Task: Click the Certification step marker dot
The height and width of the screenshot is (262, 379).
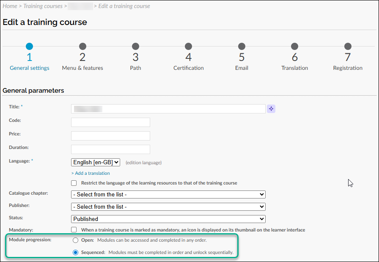Action: tap(188, 47)
